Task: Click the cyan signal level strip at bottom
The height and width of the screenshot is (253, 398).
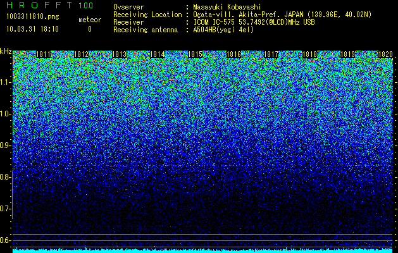Action: (x=202, y=251)
